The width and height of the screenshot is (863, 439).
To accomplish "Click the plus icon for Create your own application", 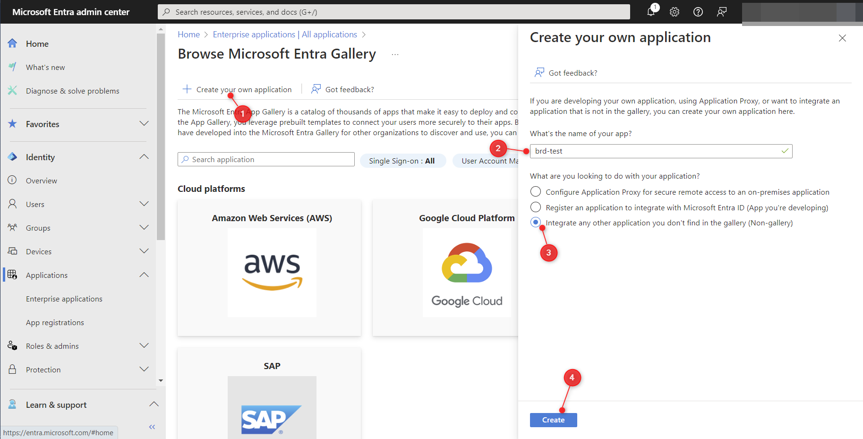I will 187,89.
